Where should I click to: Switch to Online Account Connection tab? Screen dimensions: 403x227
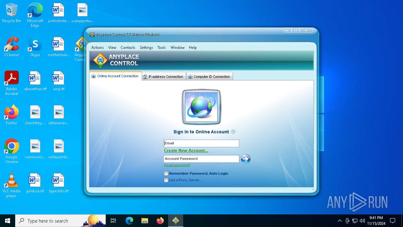coord(115,76)
